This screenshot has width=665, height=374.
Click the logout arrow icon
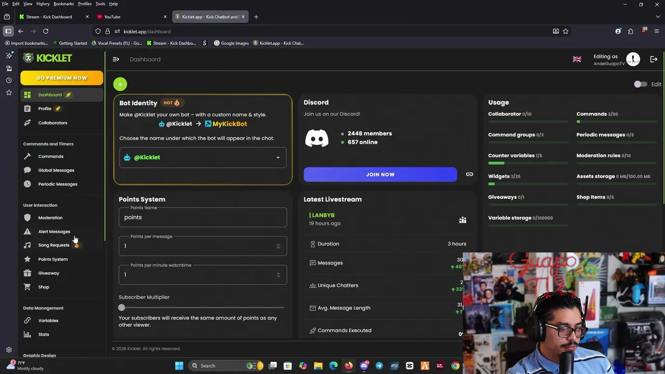click(654, 59)
